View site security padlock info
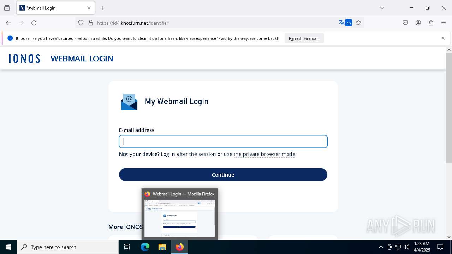This screenshot has height=254, width=452. pos(91,23)
